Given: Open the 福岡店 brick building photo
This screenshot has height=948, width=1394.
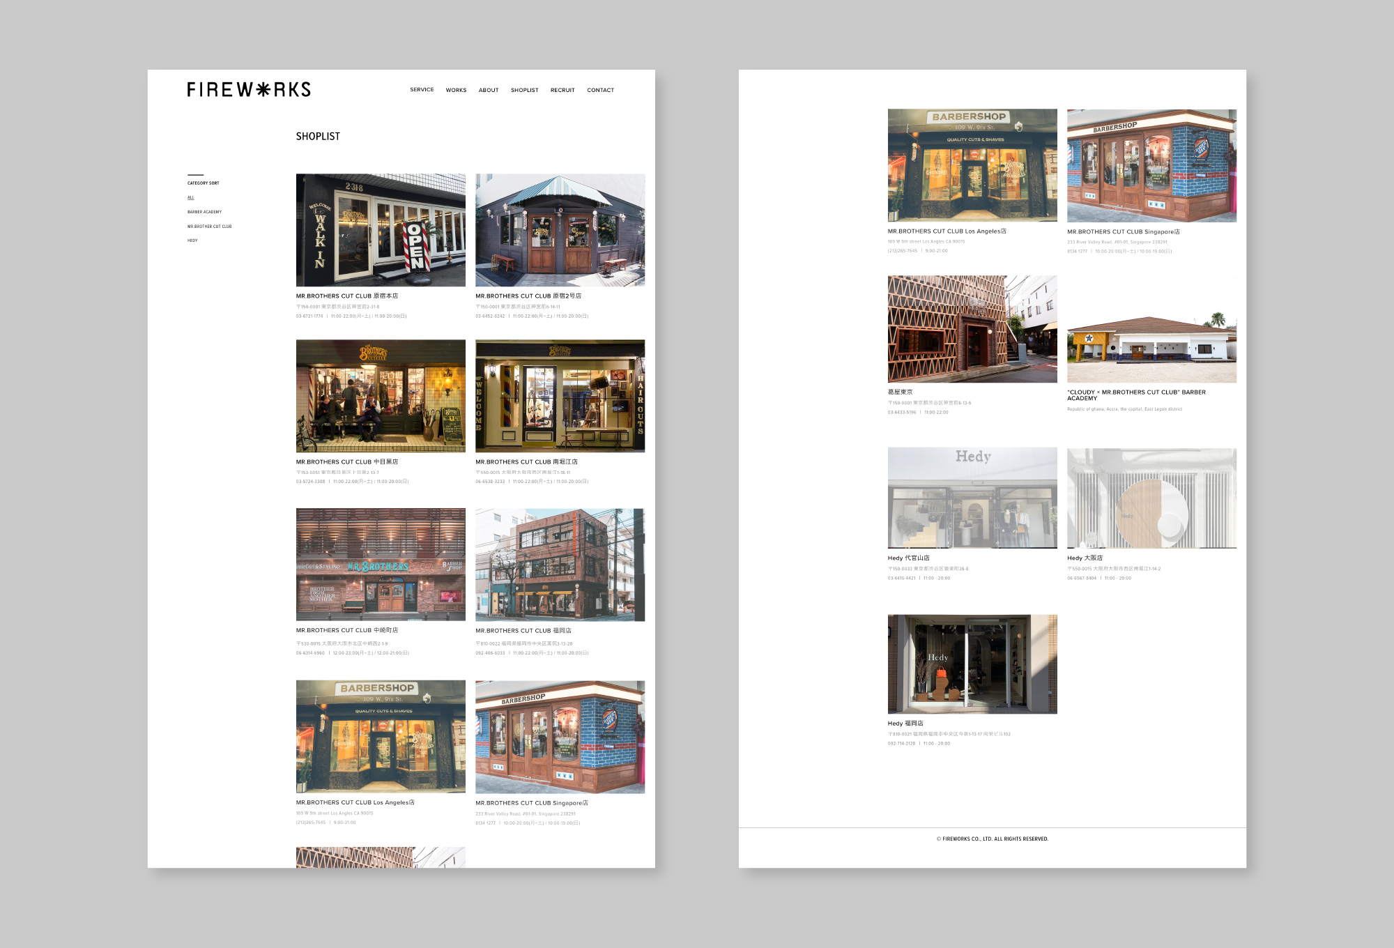Looking at the screenshot, I should coord(560,565).
